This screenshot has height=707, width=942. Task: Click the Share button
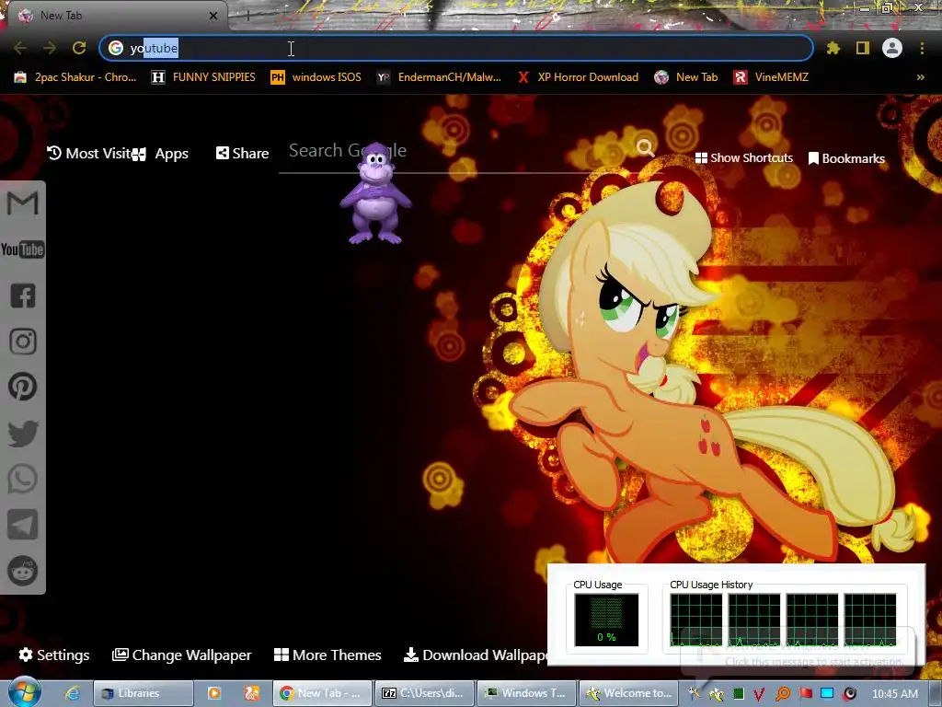(243, 154)
